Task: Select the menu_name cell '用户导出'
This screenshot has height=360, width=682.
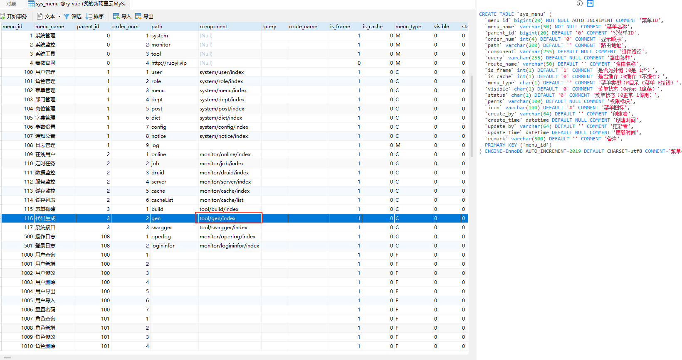Action: click(x=55, y=291)
